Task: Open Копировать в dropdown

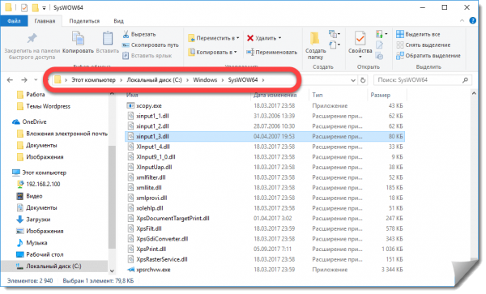Action: click(x=212, y=52)
